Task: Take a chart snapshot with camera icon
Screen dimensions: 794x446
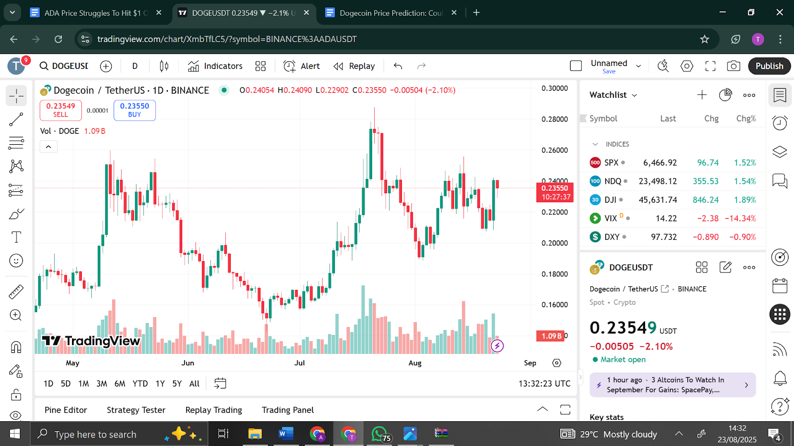Action: pyautogui.click(x=733, y=66)
